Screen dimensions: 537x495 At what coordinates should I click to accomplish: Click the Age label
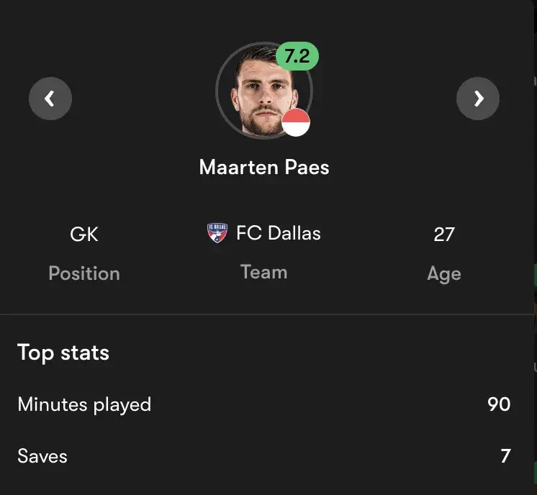point(444,273)
